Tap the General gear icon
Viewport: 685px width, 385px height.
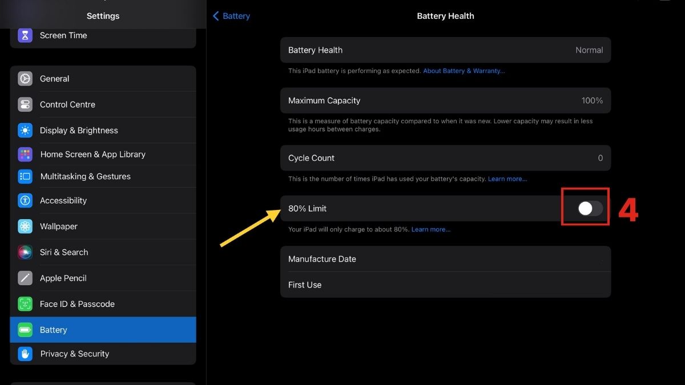tap(25, 79)
